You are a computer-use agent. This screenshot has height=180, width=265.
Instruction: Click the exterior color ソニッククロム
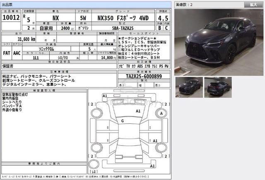(x=46, y=49)
